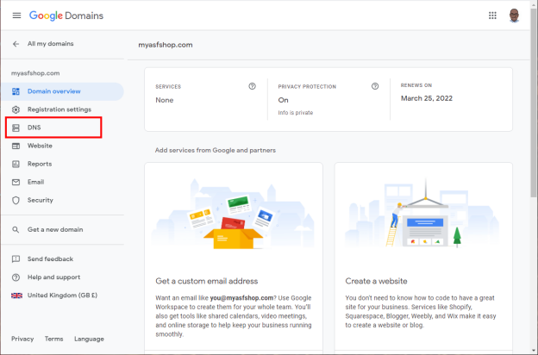Screen dimensions: 538x355
Task: Click the help icon beside Services
Action: coord(252,86)
